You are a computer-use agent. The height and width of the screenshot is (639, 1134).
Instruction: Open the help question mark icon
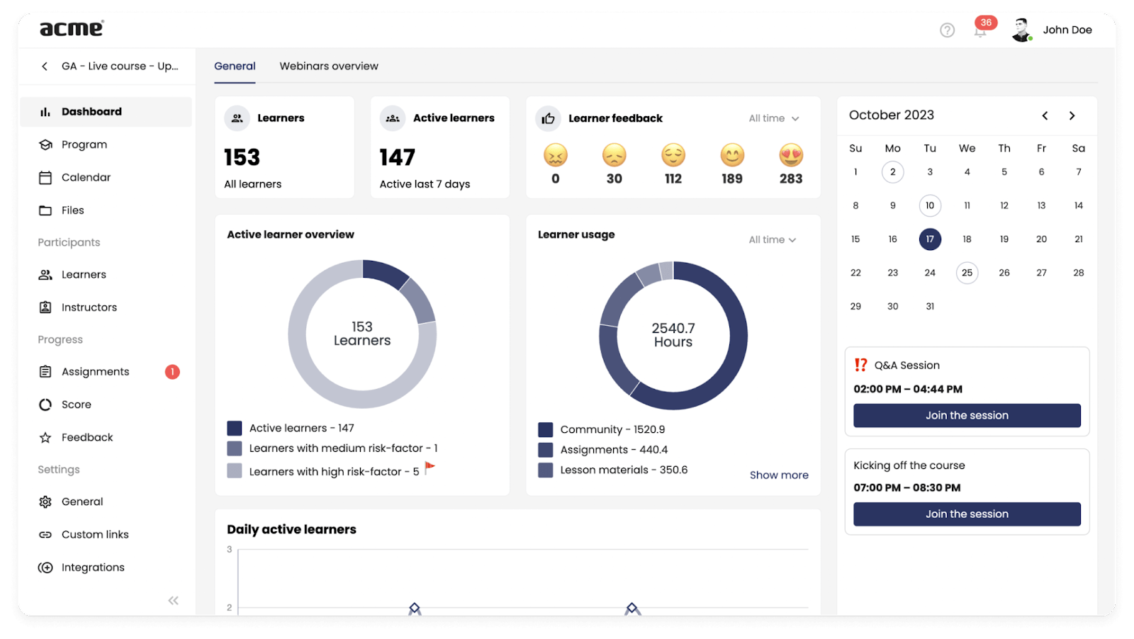pyautogui.click(x=947, y=30)
